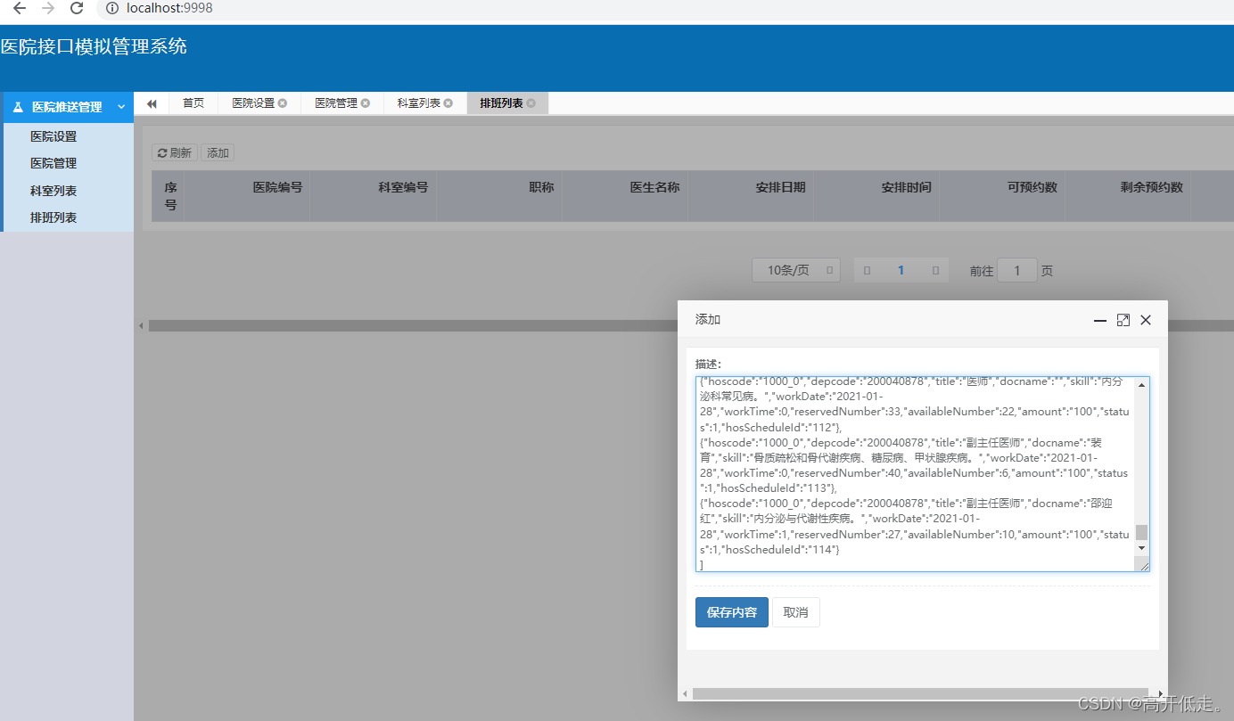
Task: Maximize the 添加 dialog
Action: click(1123, 320)
